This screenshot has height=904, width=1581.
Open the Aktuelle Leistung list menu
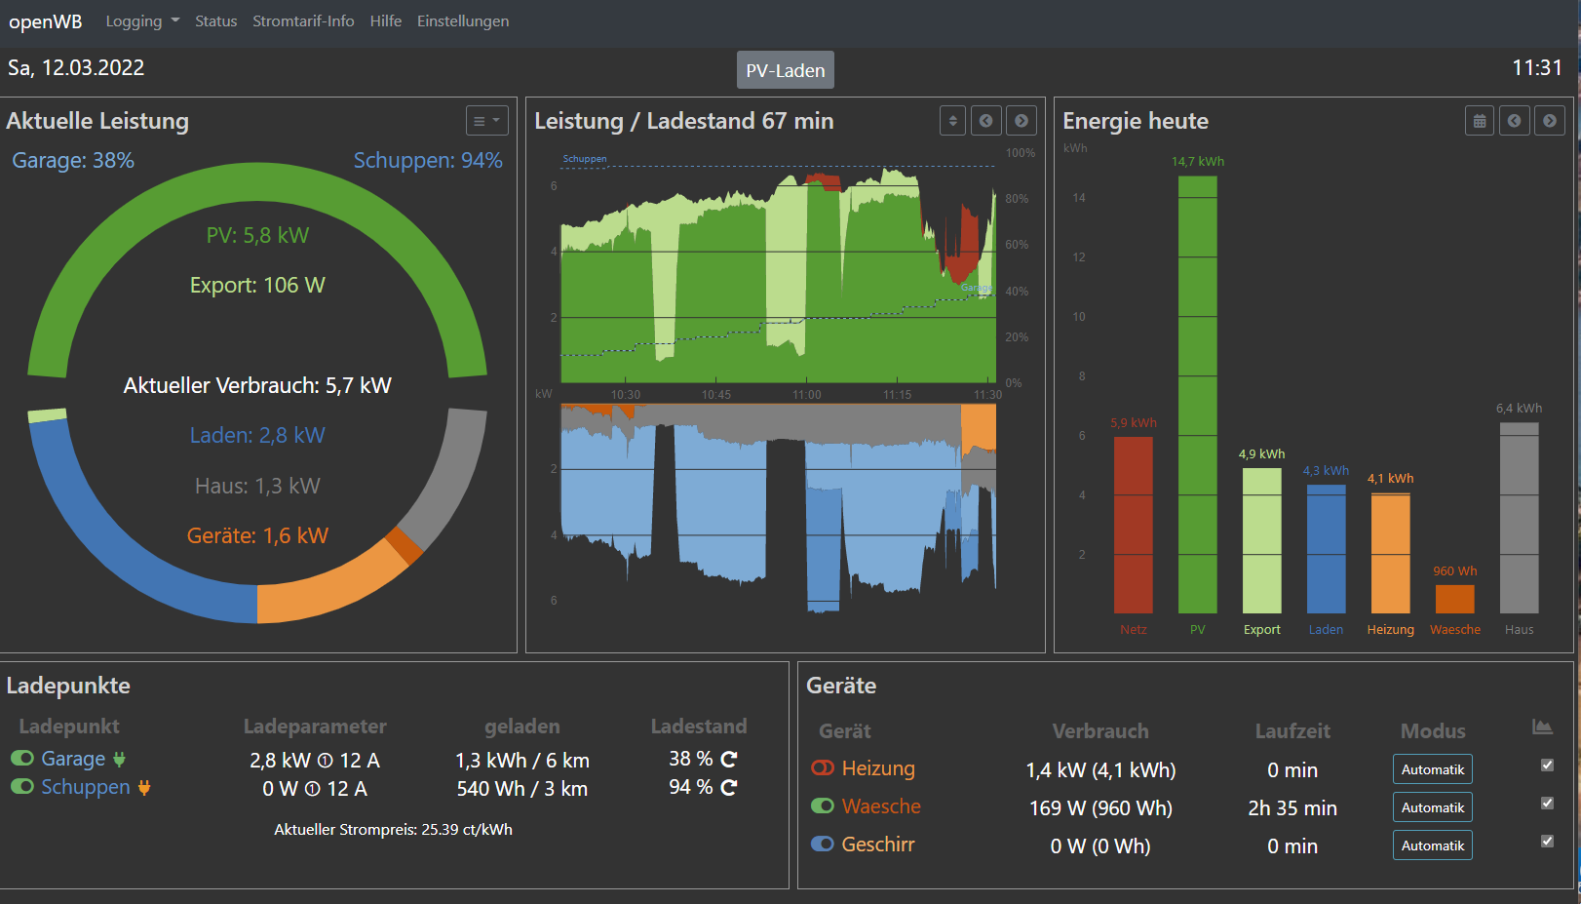[x=486, y=121]
